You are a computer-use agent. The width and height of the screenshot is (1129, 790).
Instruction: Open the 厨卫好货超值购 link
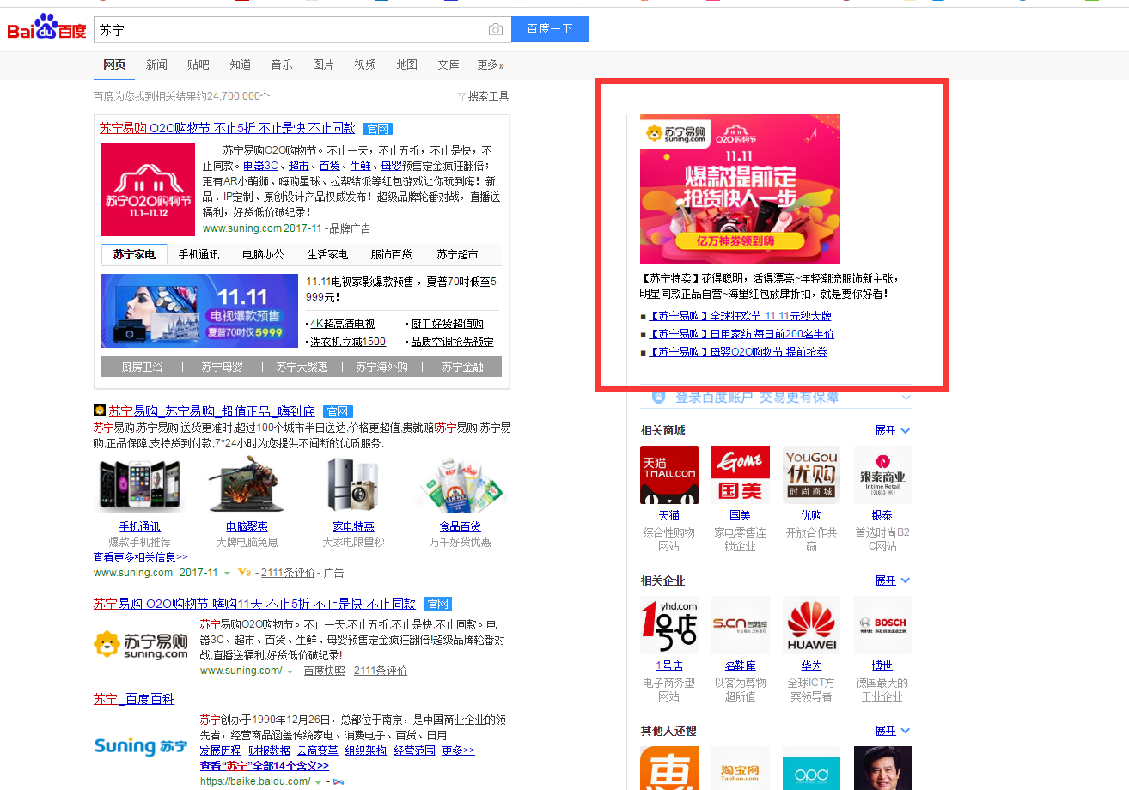[447, 324]
